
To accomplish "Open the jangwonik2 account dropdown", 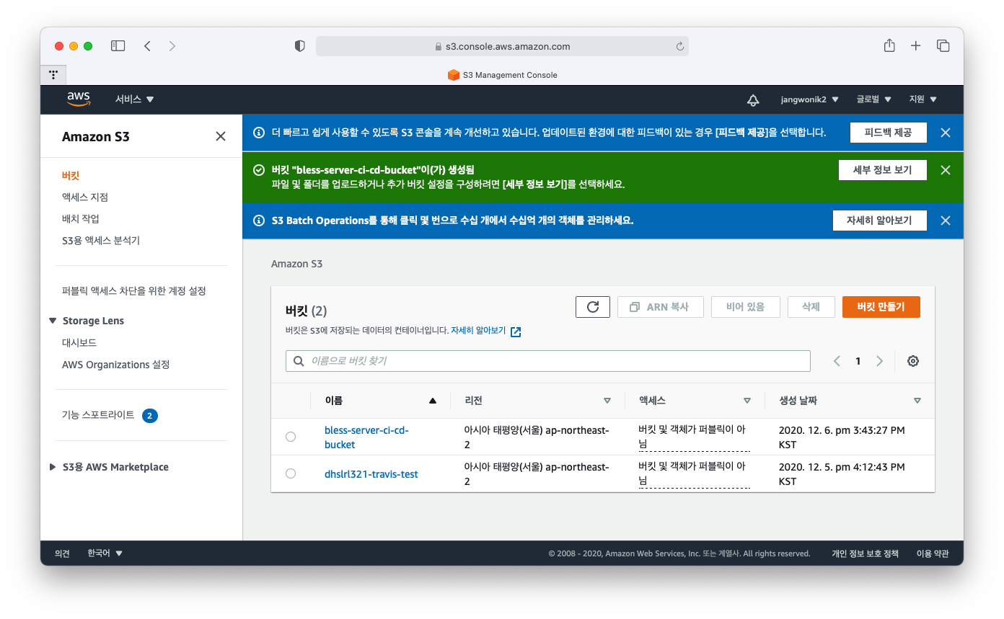I will (809, 99).
